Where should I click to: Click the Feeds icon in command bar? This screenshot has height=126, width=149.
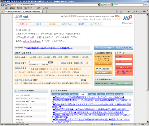point(121,11)
